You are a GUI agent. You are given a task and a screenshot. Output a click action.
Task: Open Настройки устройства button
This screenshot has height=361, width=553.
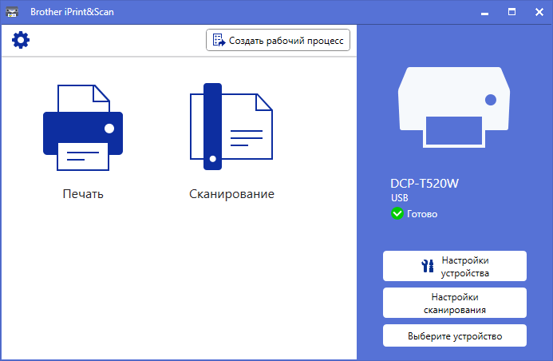click(455, 266)
